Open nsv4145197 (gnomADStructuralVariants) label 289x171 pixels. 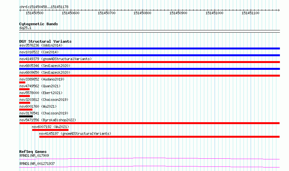pos(75,134)
